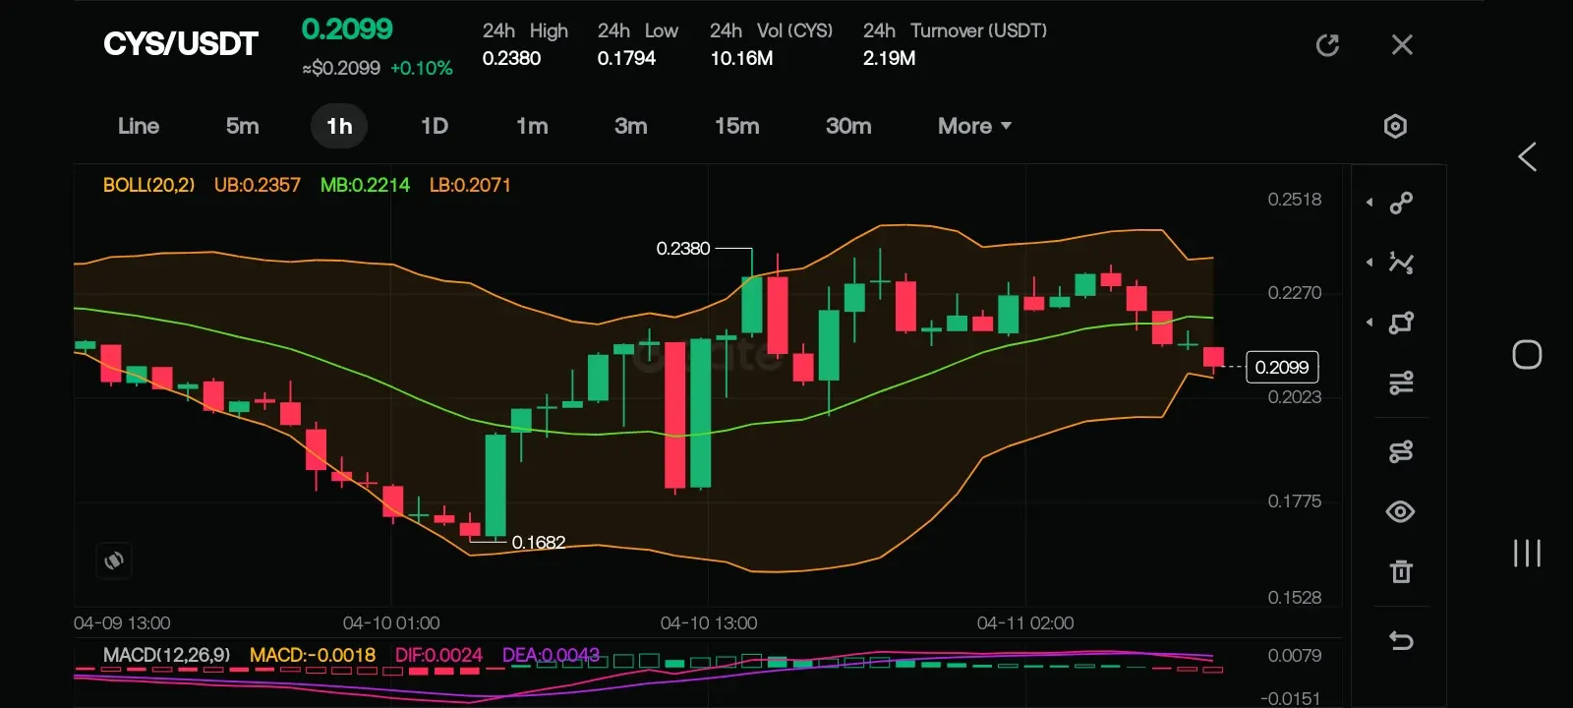This screenshot has height=708, width=1573.
Task: Click the 04-10 01:00 time axis label
Action: coord(391,623)
